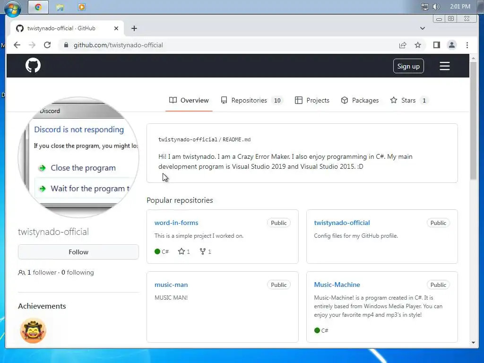Screen dimensions: 484x363
Task: Open the hamburger navigation menu
Action: coord(444,66)
